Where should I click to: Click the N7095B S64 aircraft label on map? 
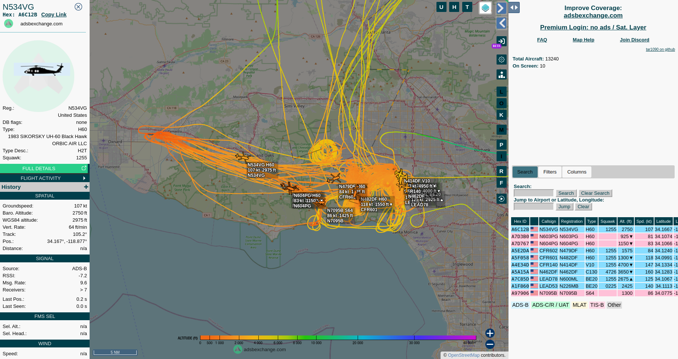coord(340,216)
